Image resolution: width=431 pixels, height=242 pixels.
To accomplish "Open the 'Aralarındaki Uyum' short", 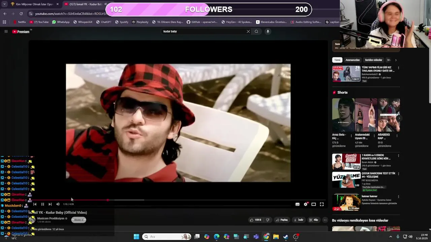I will pos(366,115).
